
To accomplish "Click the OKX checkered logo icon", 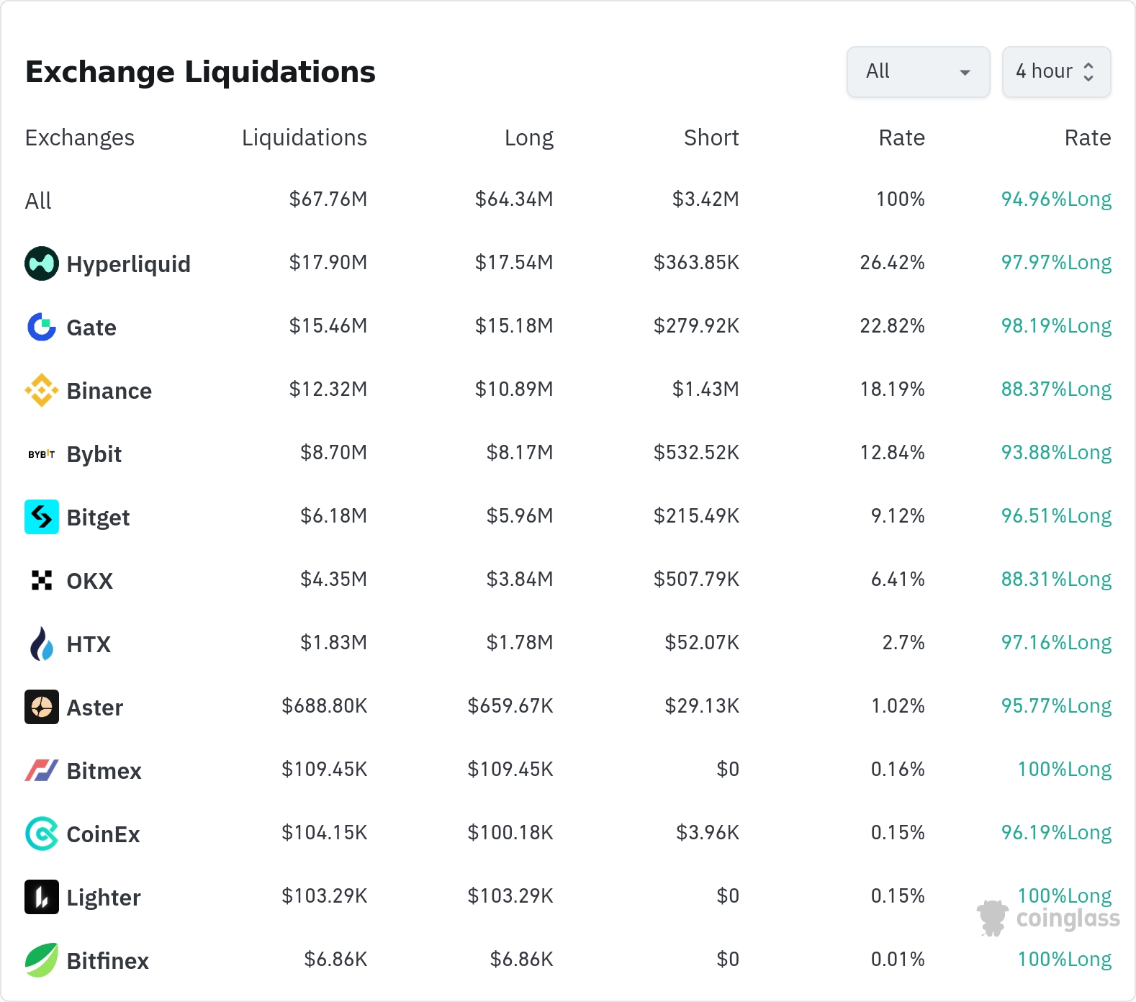I will pos(42,580).
